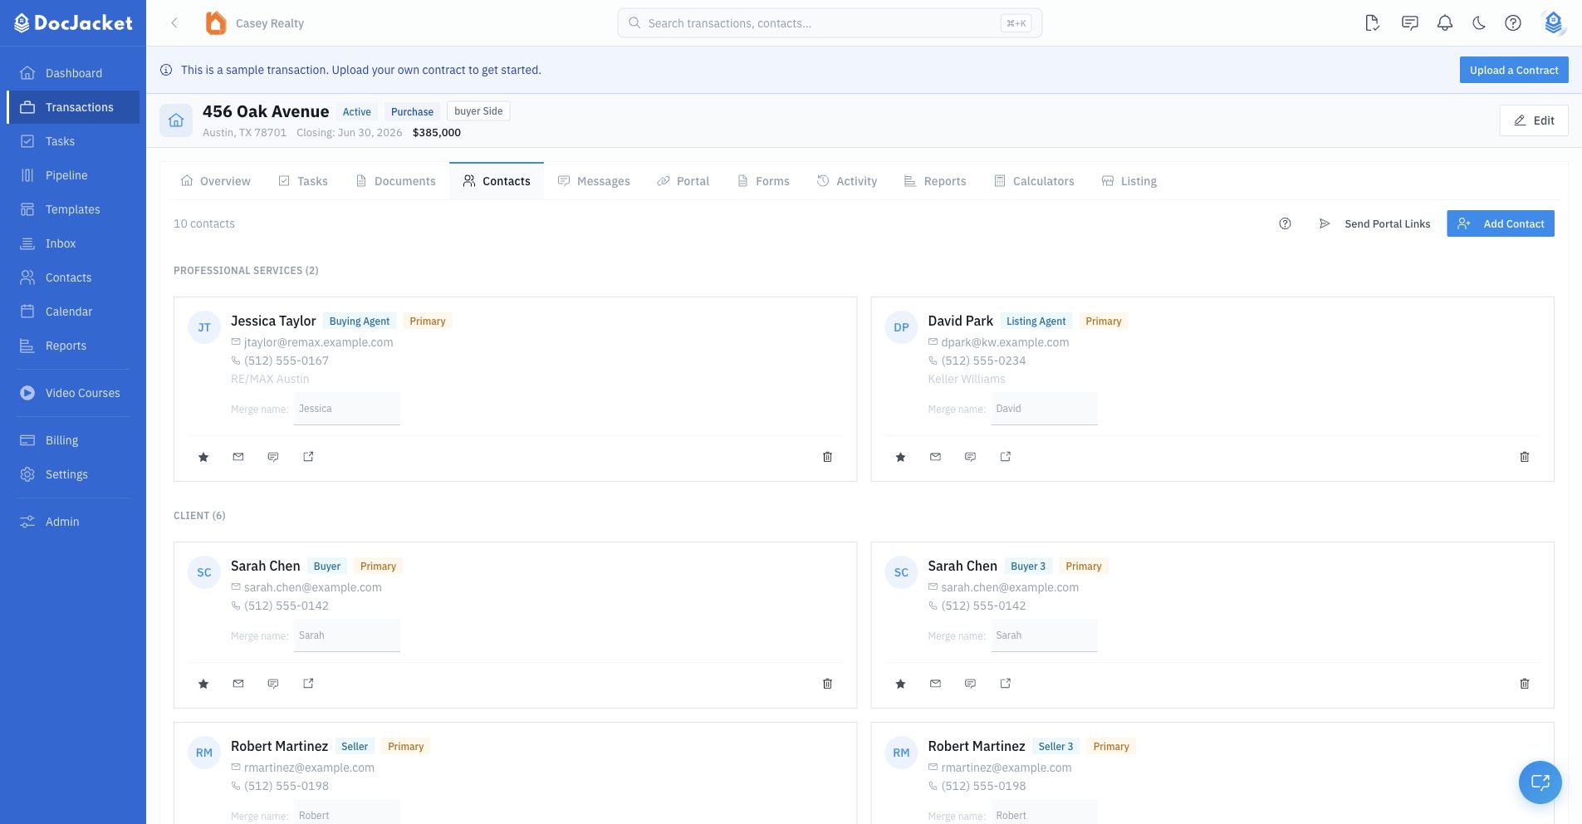This screenshot has height=824, width=1582.
Task: Click the star icon on Sarah Chen Buyer 3 card
Action: [x=900, y=684]
